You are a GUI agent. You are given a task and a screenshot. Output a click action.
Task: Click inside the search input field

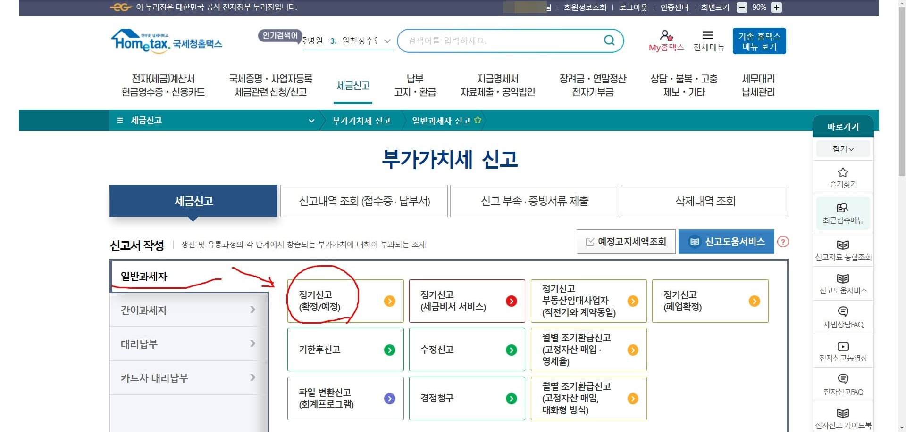[495, 41]
